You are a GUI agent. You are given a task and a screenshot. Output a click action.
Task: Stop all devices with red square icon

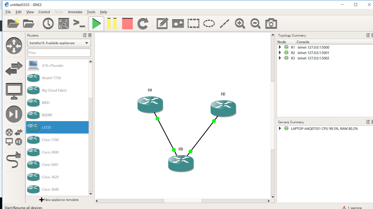127,24
